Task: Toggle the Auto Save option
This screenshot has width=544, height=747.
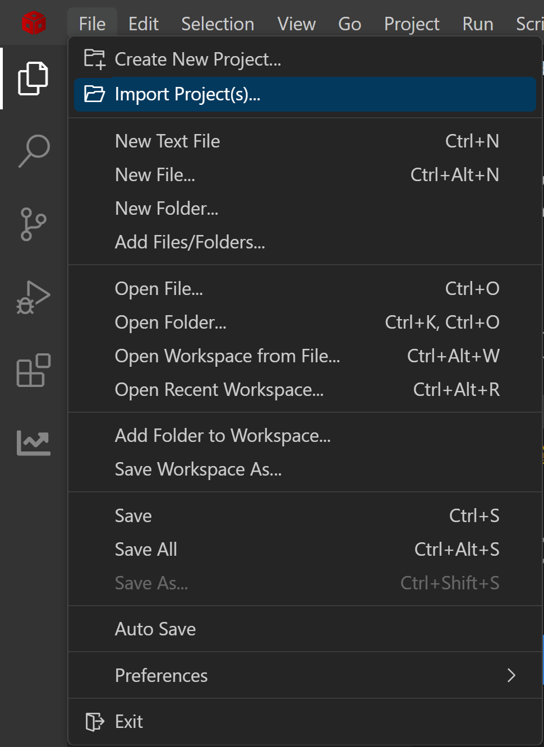Action: 155,629
